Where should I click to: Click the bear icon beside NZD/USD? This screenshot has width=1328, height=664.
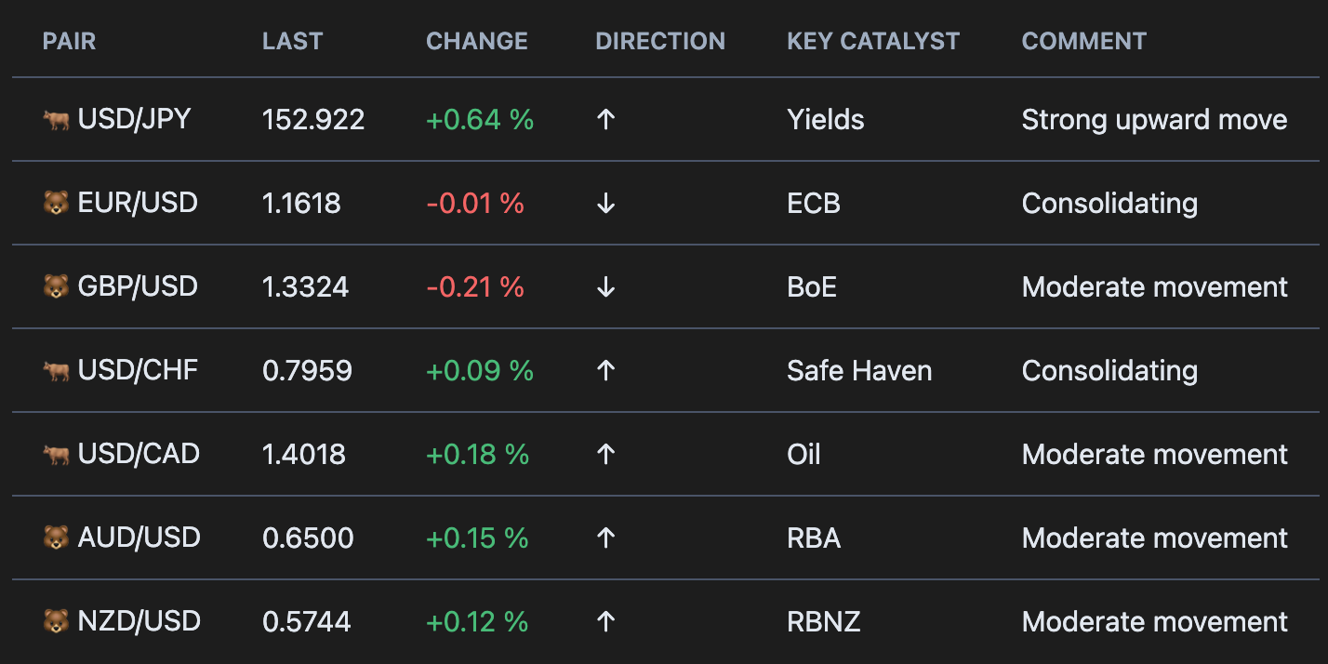click(x=56, y=622)
